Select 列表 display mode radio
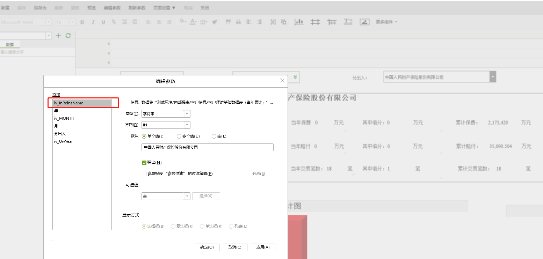This screenshot has width=543, height=259. (x=231, y=226)
